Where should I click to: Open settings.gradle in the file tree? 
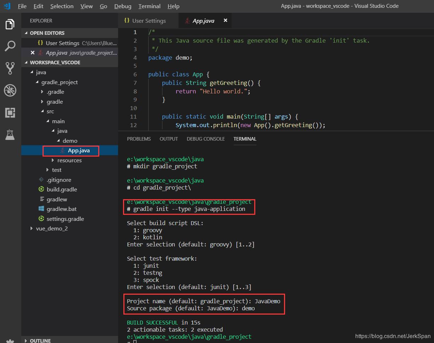coord(65,219)
